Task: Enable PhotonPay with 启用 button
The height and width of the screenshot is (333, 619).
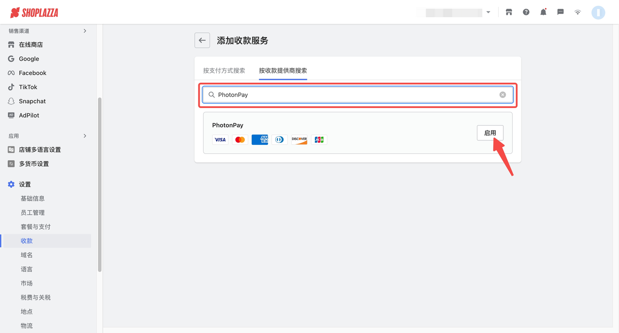Action: pyautogui.click(x=490, y=133)
